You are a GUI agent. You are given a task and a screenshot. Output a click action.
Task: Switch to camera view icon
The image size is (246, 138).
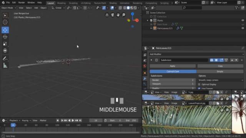click(113, 15)
